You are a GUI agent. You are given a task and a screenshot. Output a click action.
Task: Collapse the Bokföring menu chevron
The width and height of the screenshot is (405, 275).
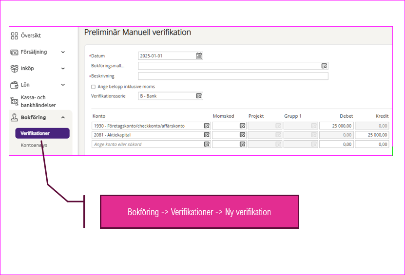[63, 117]
